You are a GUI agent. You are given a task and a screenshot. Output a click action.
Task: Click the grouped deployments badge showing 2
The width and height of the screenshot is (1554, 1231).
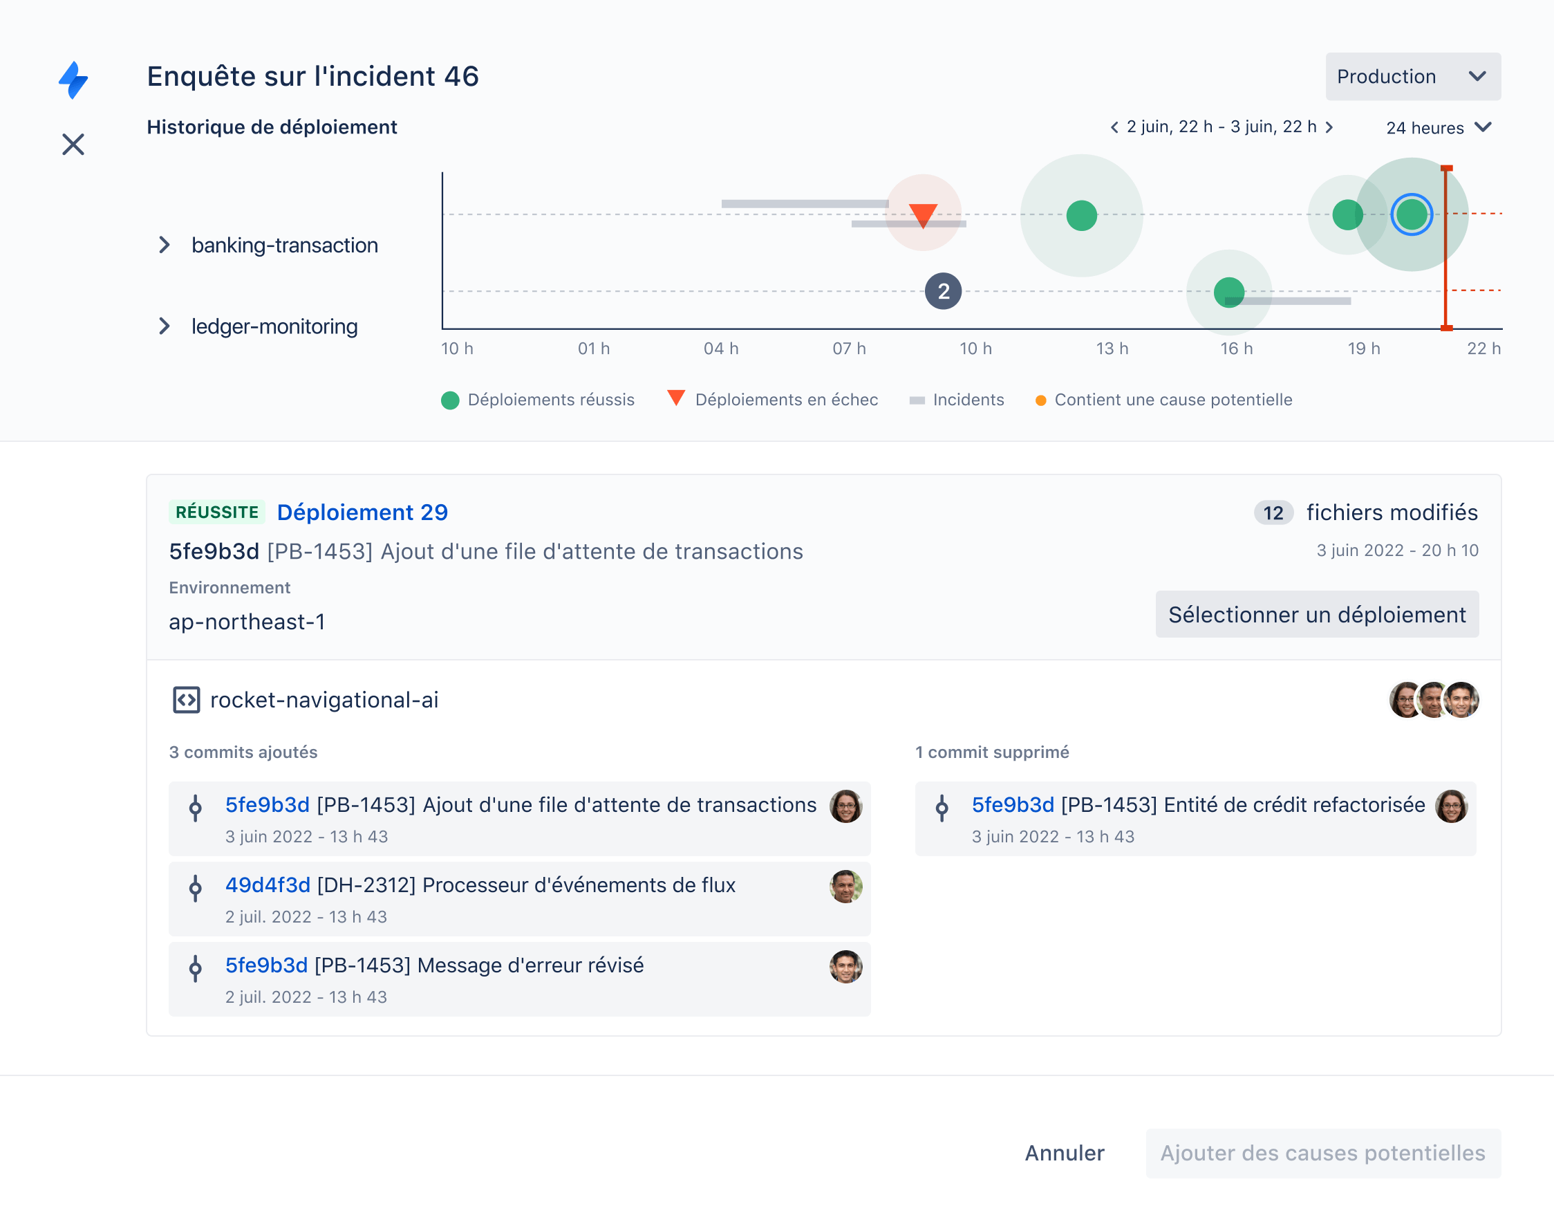click(x=942, y=291)
